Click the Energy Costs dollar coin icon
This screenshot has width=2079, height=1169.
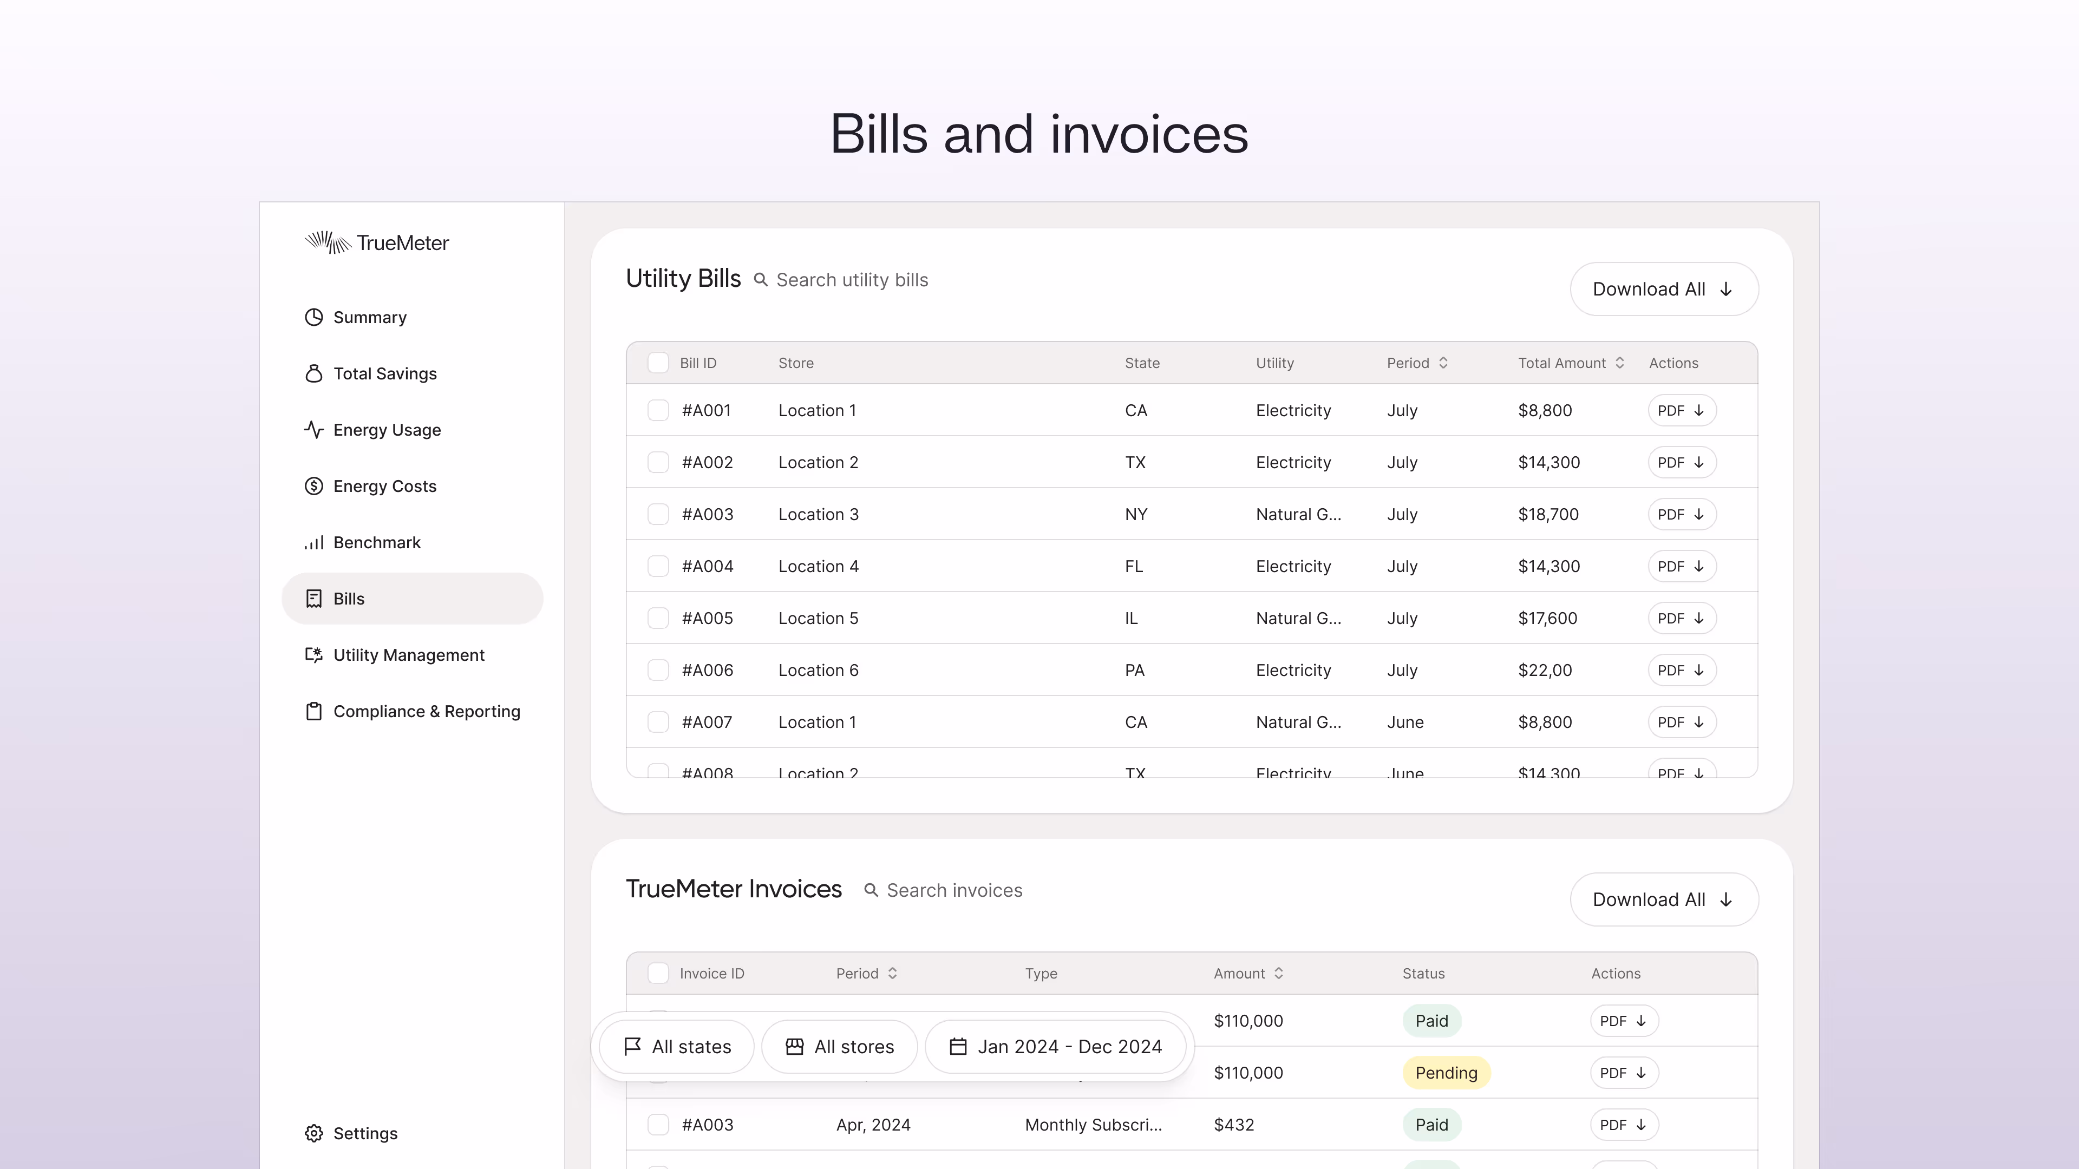(314, 487)
